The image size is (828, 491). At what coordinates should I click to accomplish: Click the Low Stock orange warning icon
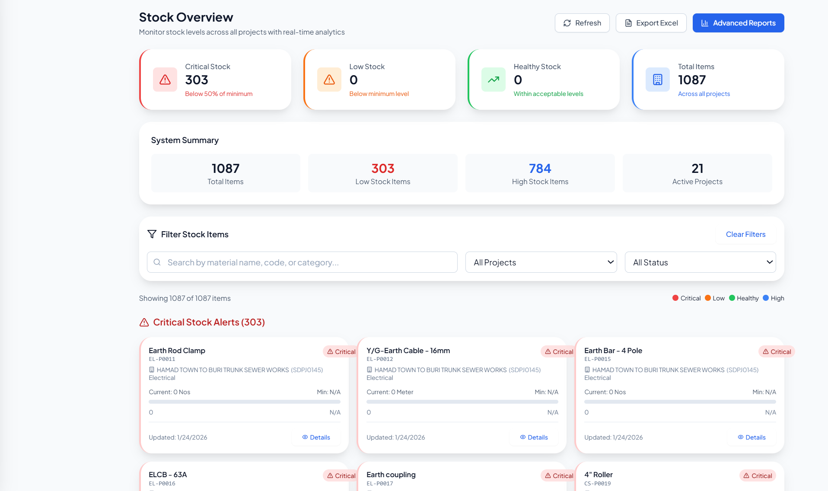click(329, 80)
